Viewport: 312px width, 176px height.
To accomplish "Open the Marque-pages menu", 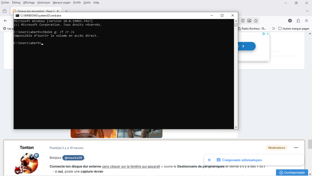I will pyautogui.click(x=61, y=2).
